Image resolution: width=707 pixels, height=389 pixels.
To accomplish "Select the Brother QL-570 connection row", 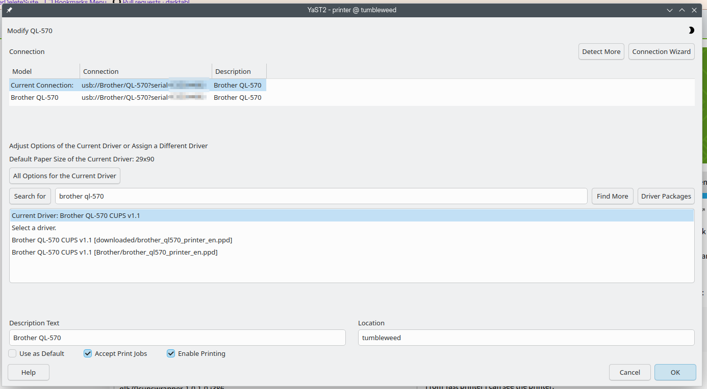I will pyautogui.click(x=138, y=97).
